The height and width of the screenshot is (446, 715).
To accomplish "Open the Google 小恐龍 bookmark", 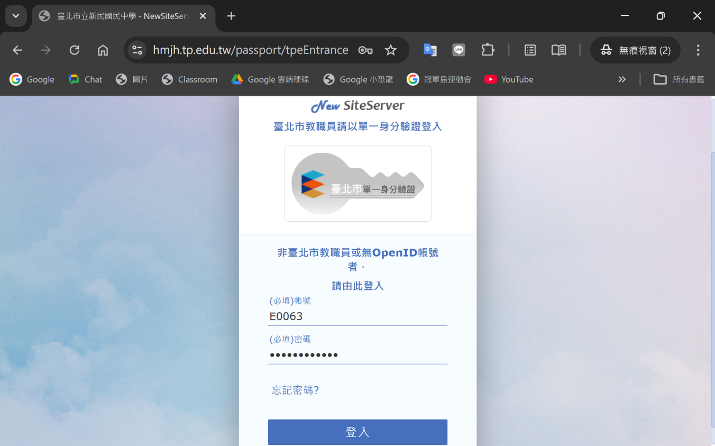I will pos(358,79).
